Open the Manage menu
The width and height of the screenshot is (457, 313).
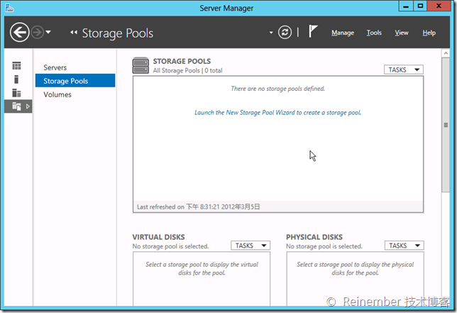click(343, 33)
